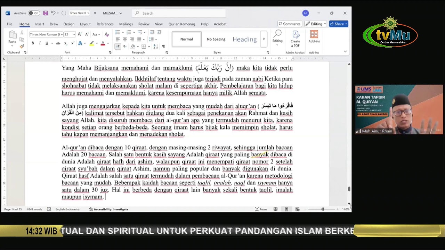Open the font color dropdown arrow
Screen dimensions: 445x250
pos(107,43)
